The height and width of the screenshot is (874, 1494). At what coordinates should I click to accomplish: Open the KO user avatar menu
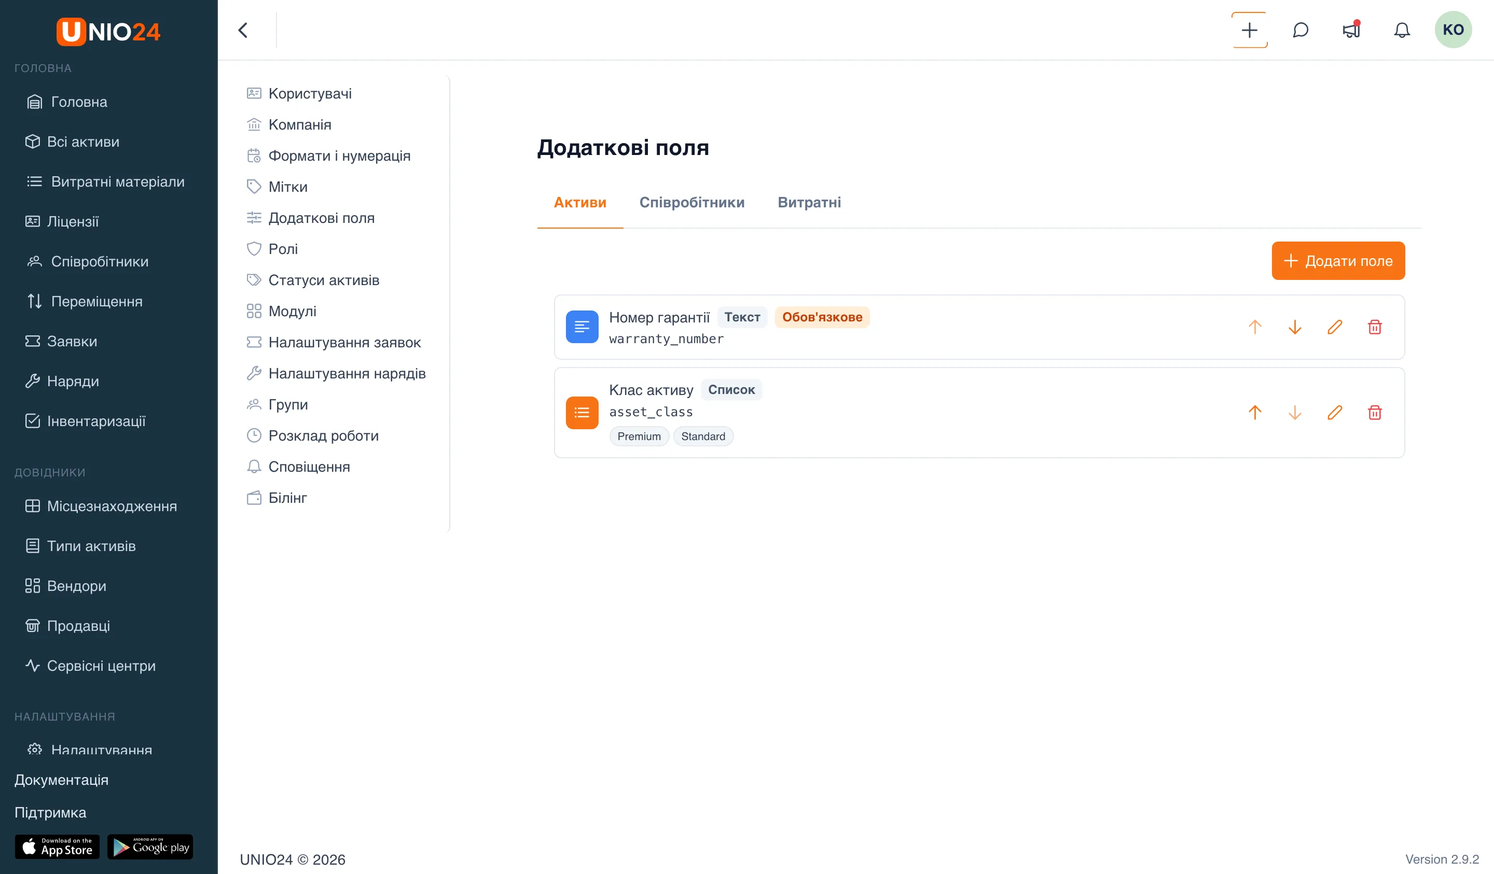[x=1453, y=30]
